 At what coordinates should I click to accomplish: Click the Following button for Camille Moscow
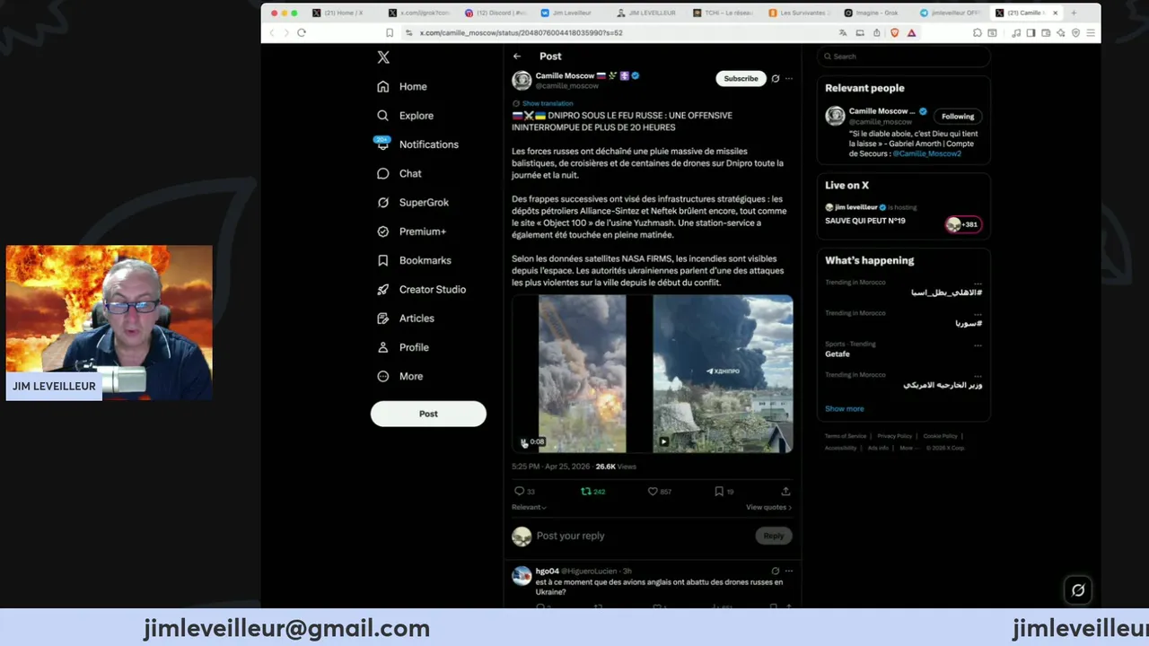(958, 117)
